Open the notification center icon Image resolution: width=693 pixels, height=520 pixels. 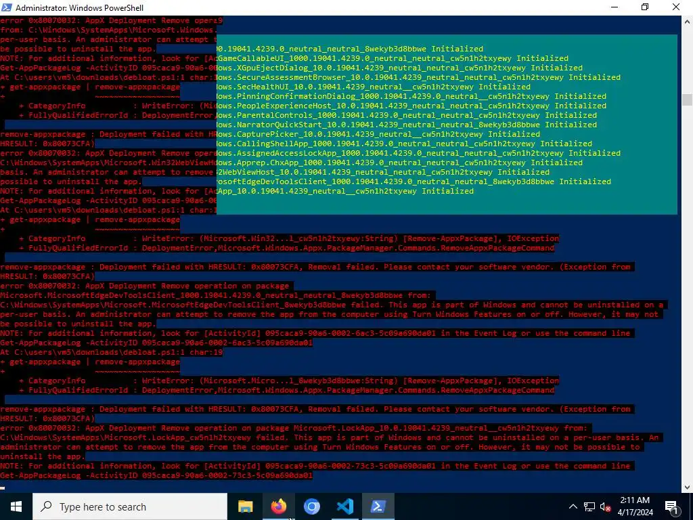click(671, 506)
